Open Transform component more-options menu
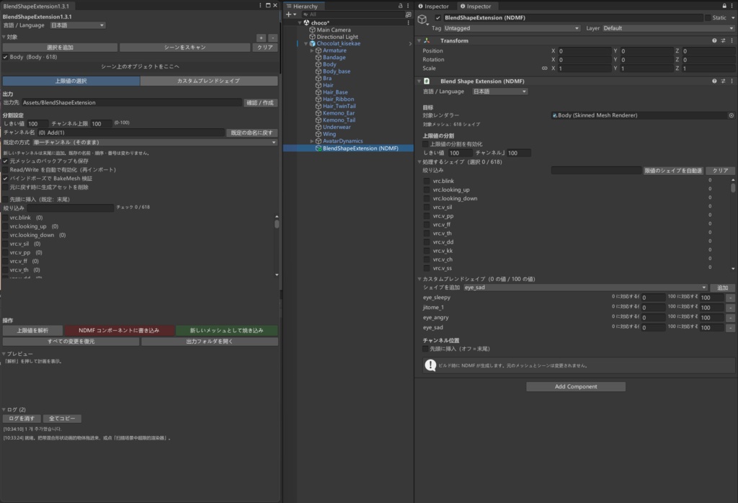 [x=732, y=41]
